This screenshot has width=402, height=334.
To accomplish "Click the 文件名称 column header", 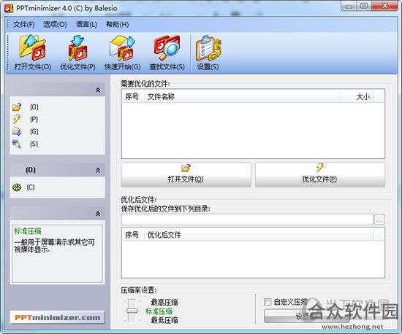I will pyautogui.click(x=242, y=97).
